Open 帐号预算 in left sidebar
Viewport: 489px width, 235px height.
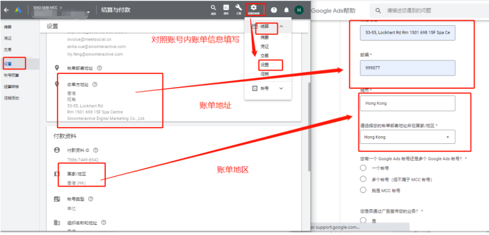tap(11, 75)
